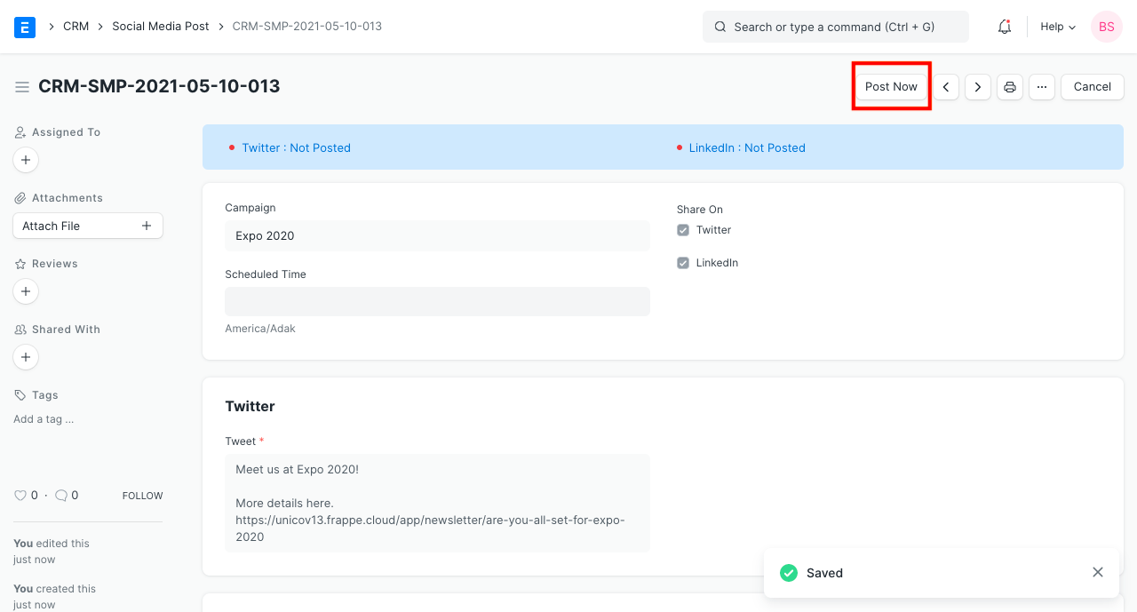Navigate to CRM breadcrumb

click(76, 27)
